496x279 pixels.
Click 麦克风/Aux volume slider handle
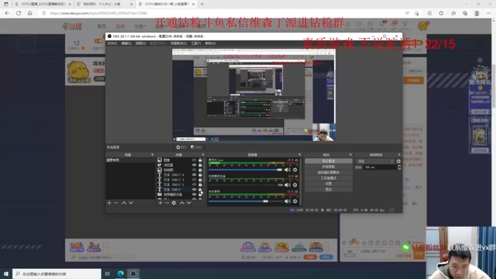pos(280,170)
